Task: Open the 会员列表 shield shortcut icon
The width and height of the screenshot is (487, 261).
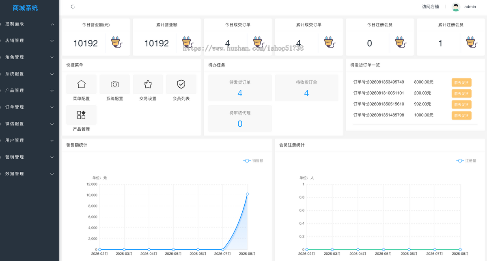Action: [181, 84]
